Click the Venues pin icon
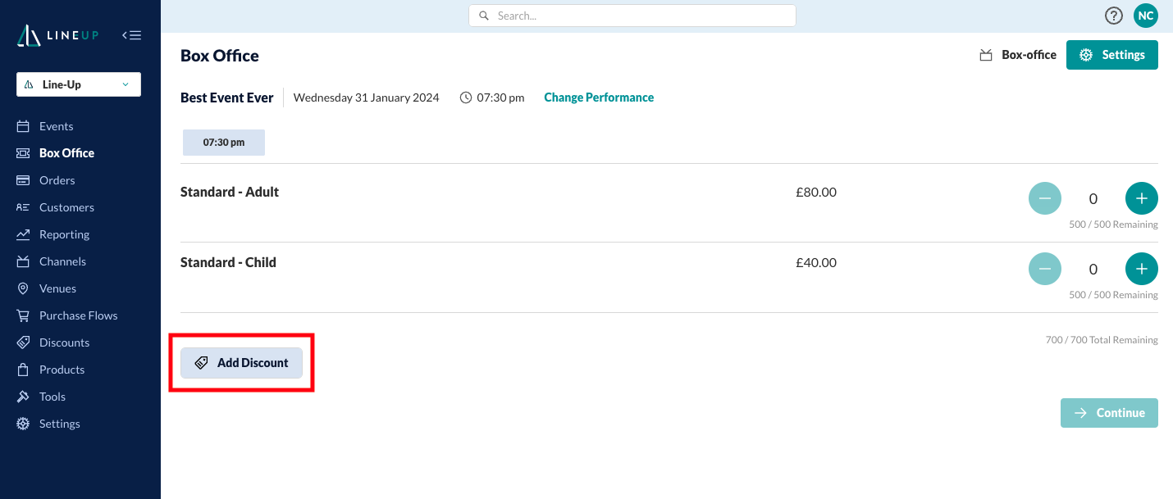Image resolution: width=1173 pixels, height=499 pixels. 23,288
